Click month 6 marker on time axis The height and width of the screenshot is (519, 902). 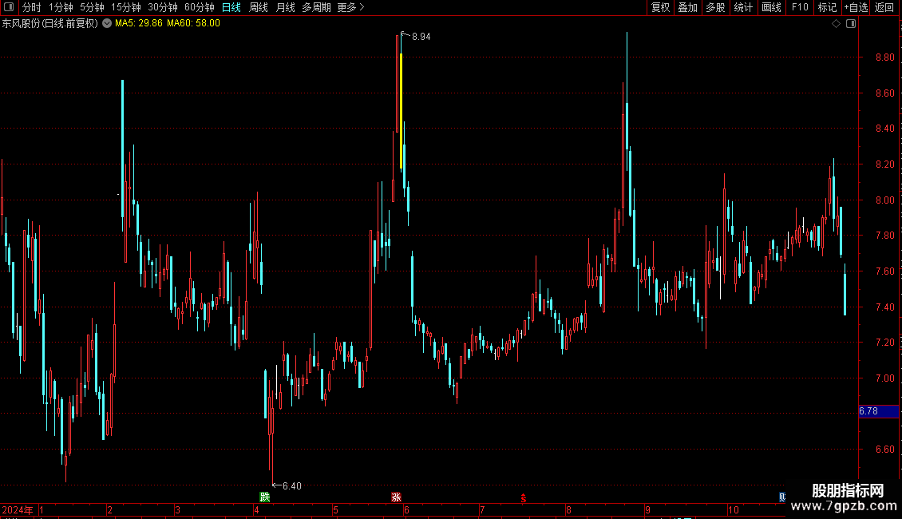[x=407, y=509]
